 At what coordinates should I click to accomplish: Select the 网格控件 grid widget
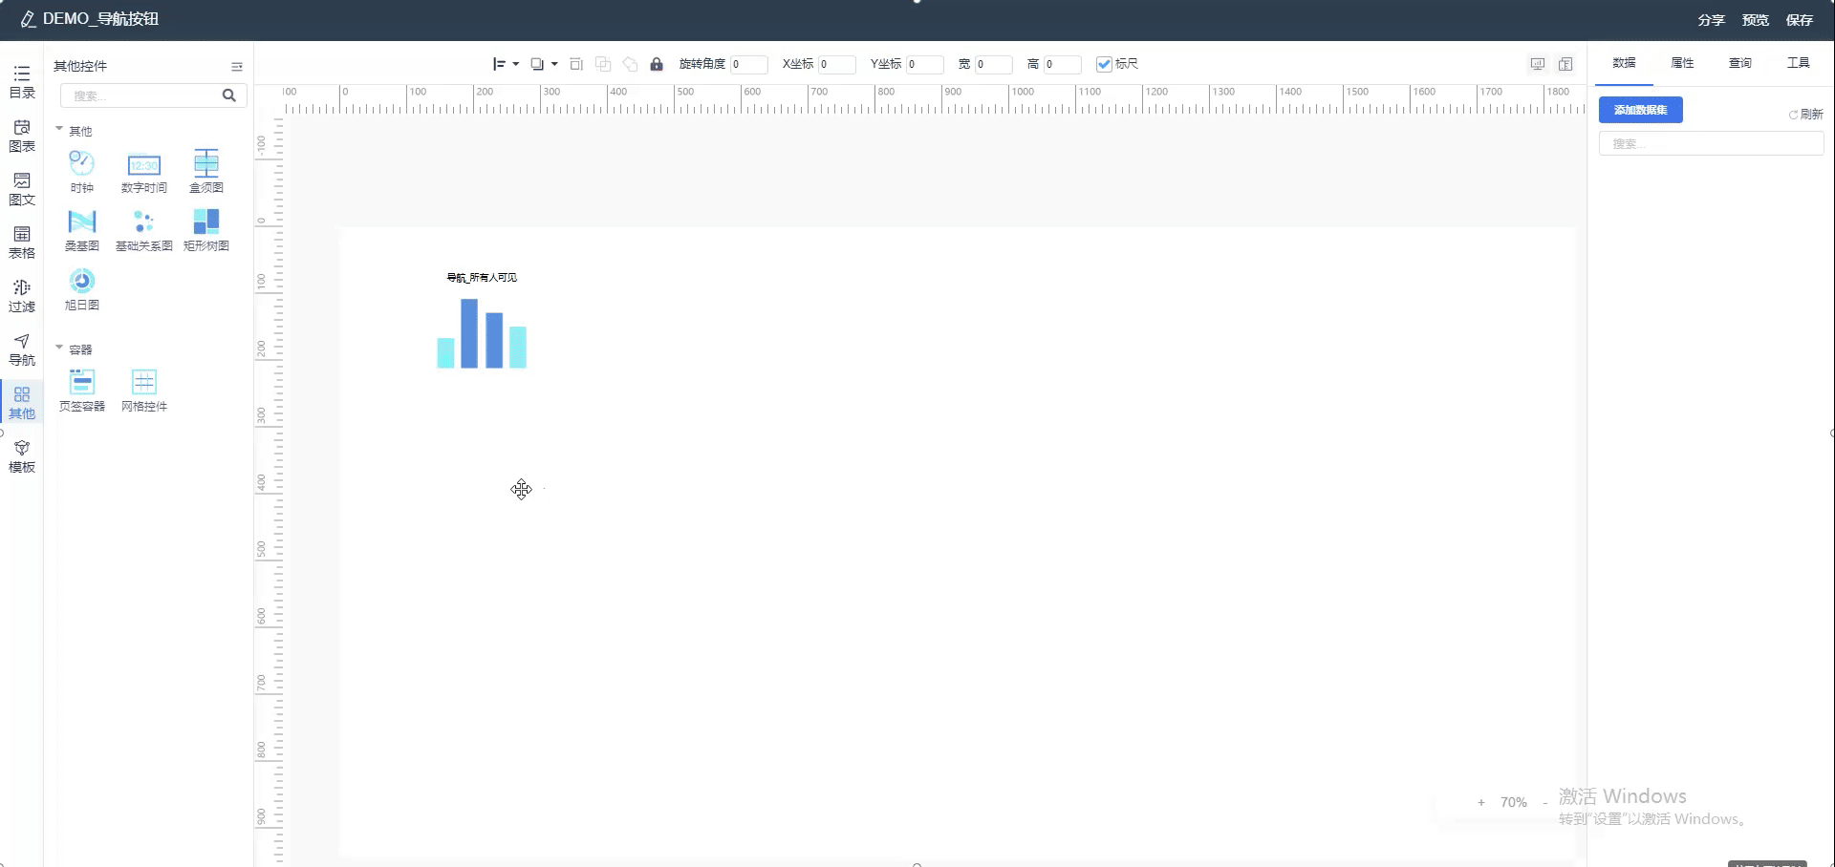tap(144, 391)
